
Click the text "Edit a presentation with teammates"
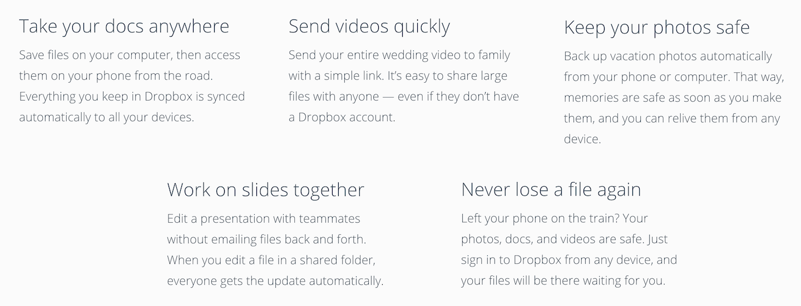(264, 218)
